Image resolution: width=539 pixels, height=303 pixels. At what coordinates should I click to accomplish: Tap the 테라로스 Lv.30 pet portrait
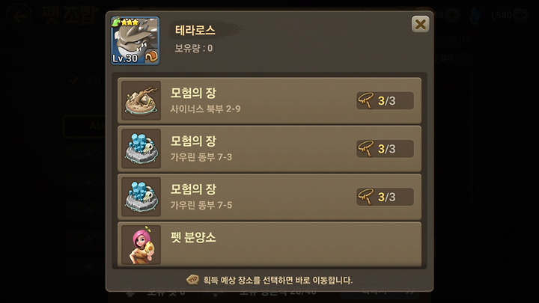click(135, 40)
